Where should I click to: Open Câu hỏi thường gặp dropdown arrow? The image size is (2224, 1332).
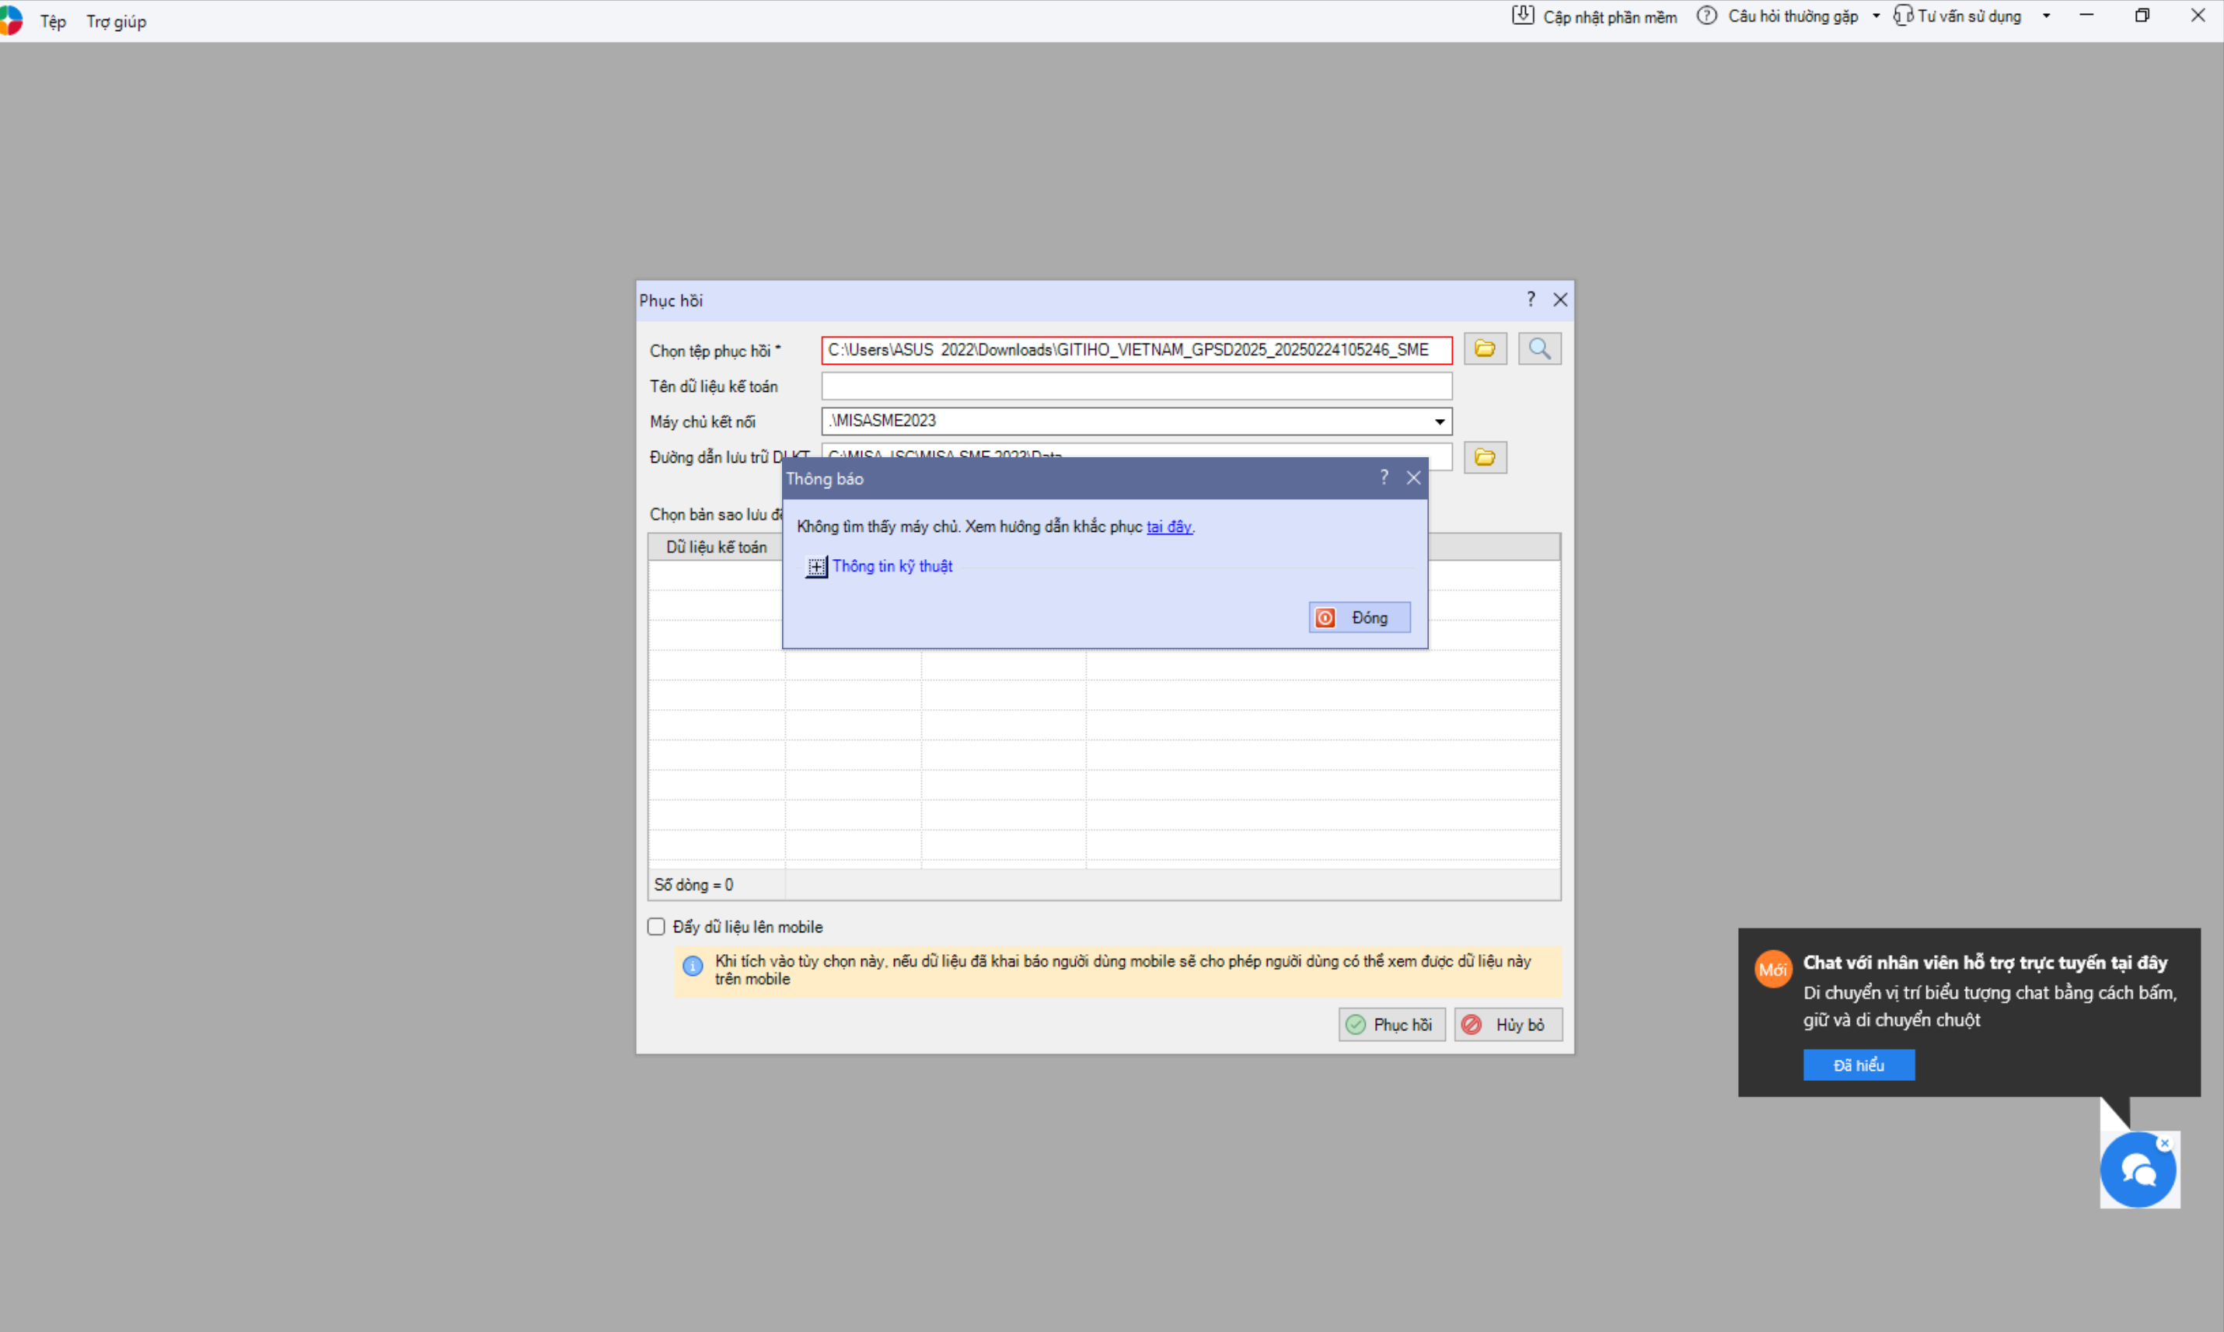pyautogui.click(x=1876, y=16)
